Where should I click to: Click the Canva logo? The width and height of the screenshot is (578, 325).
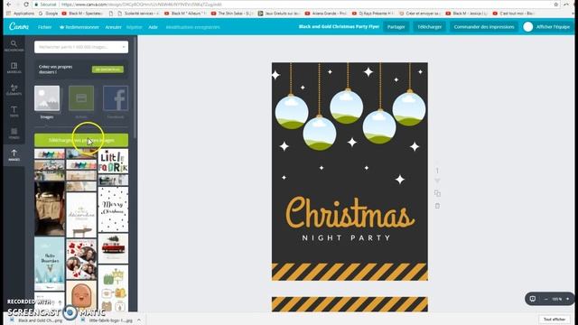pyautogui.click(x=18, y=26)
